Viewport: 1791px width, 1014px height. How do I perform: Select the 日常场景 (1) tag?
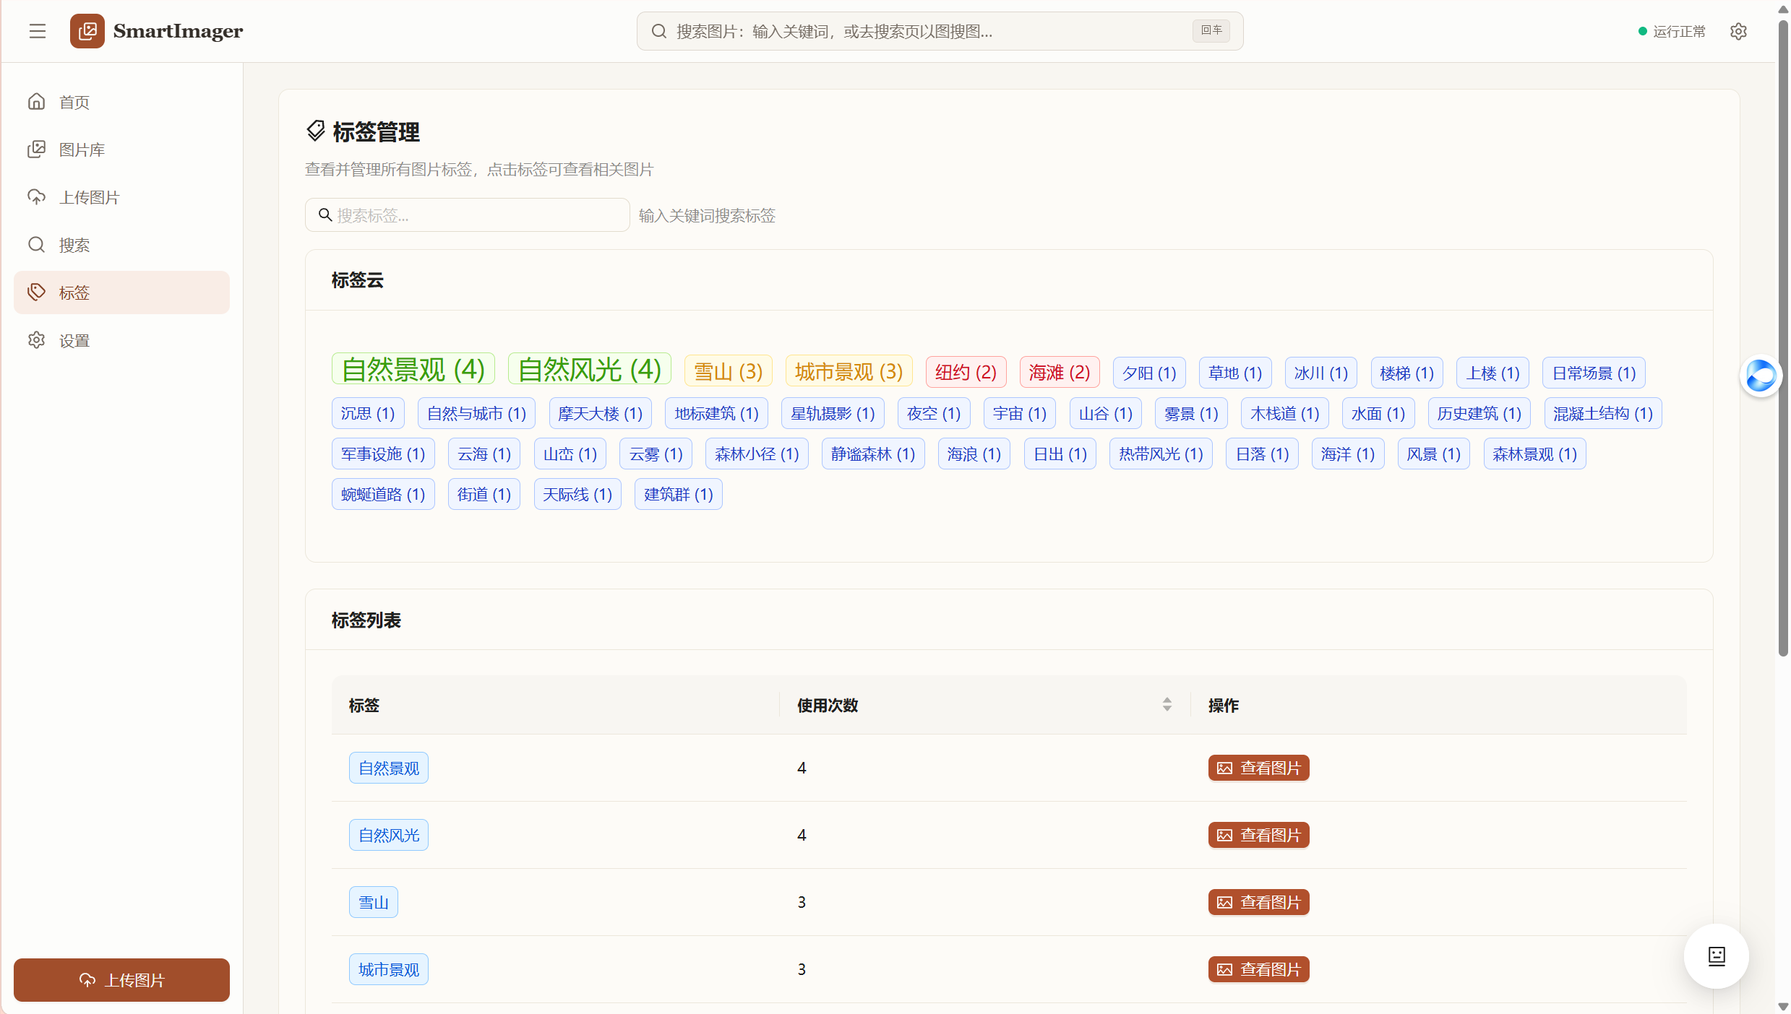pos(1594,373)
